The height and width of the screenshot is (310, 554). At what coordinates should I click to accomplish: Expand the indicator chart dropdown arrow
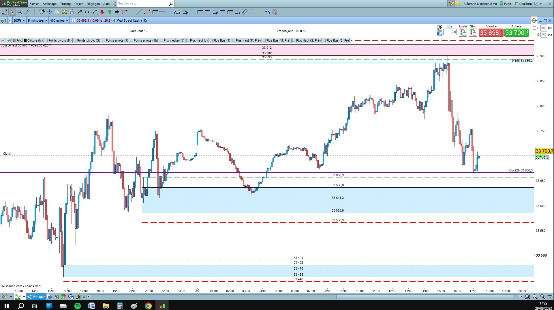pos(24,297)
